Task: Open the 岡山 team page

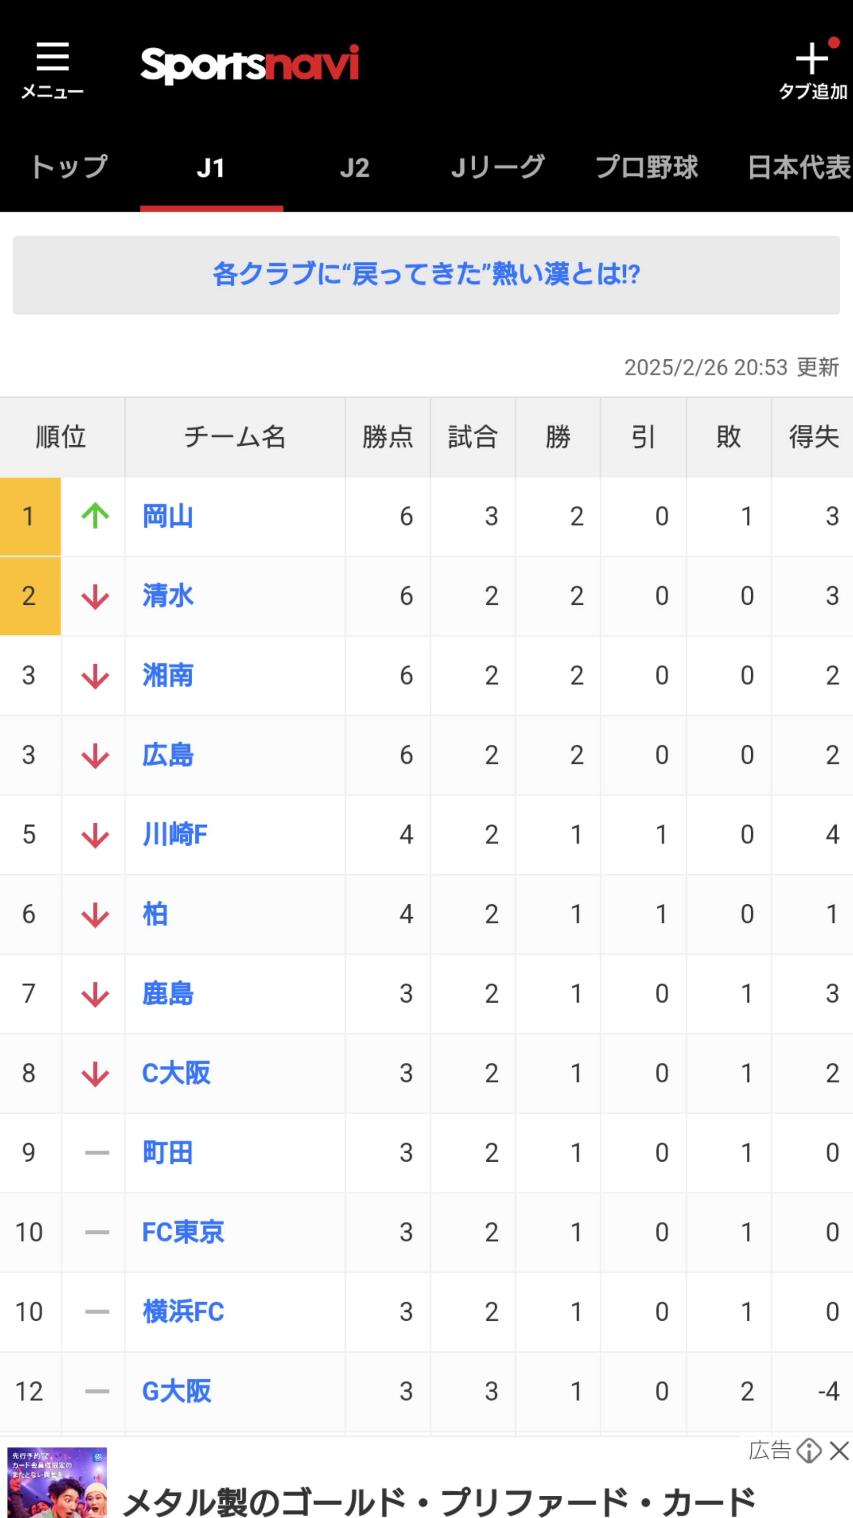Action: pyautogui.click(x=168, y=517)
